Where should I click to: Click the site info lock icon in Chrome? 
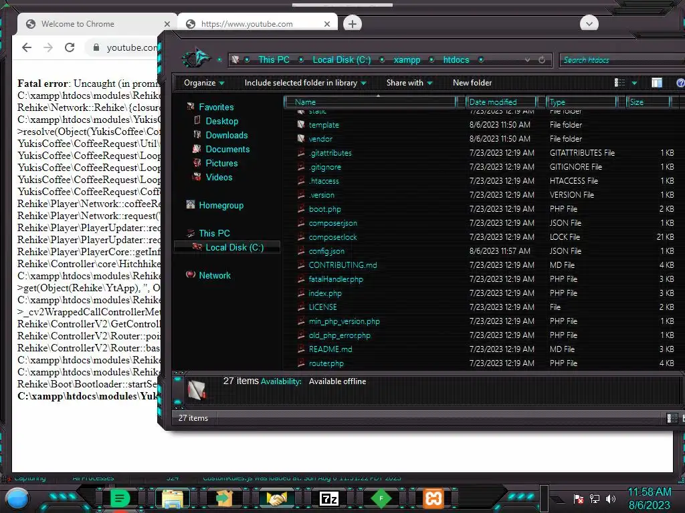pos(96,47)
